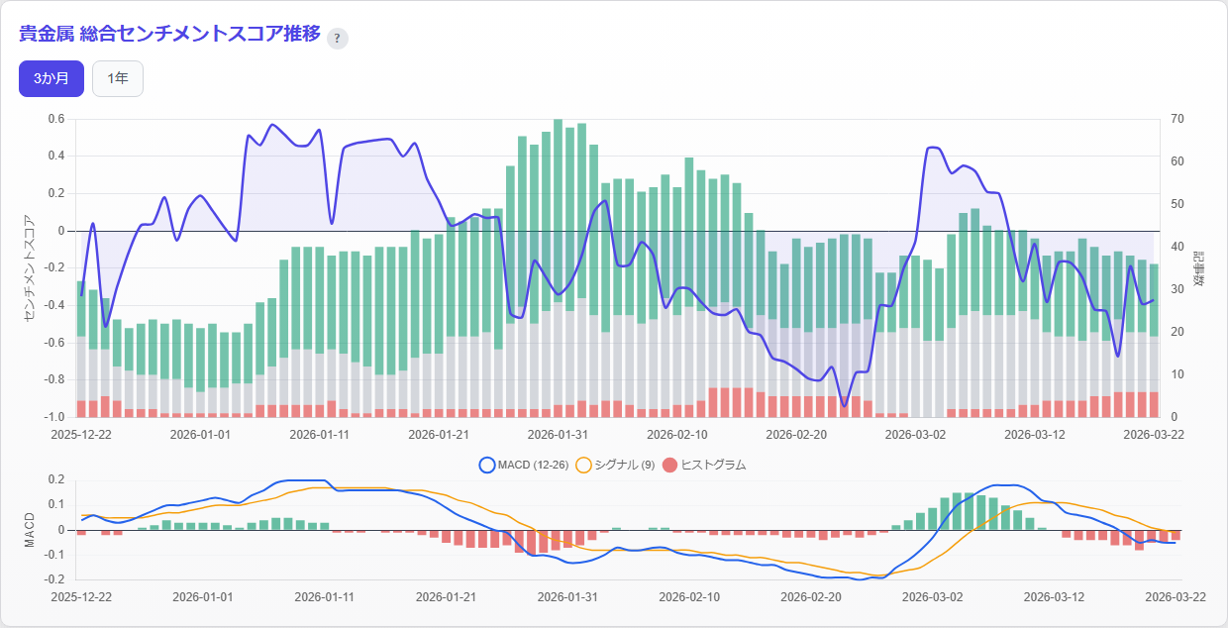Screen dimensions: 1228x628
Task: Click the センチメントスコア axis label
Action: tap(28, 267)
